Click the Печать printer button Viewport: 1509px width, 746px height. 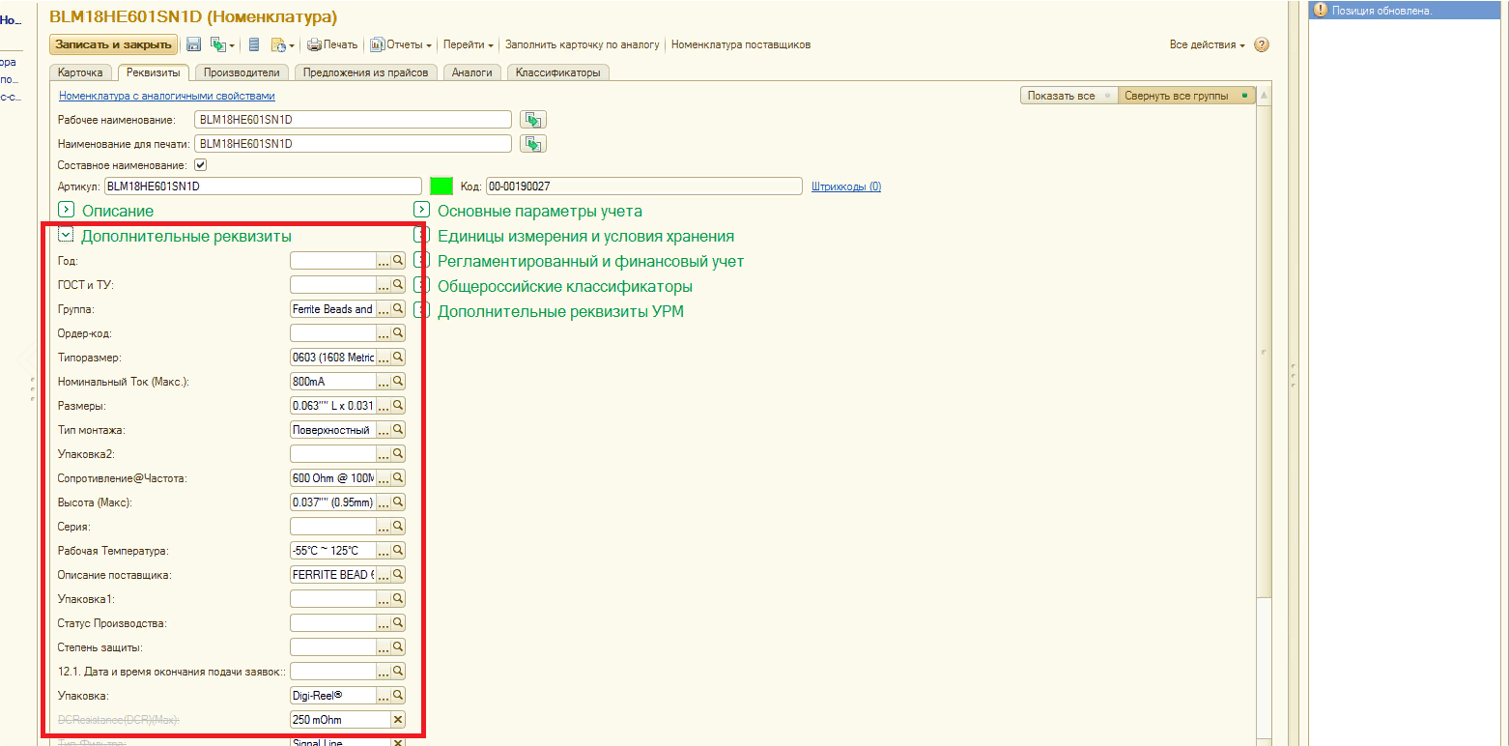332,44
